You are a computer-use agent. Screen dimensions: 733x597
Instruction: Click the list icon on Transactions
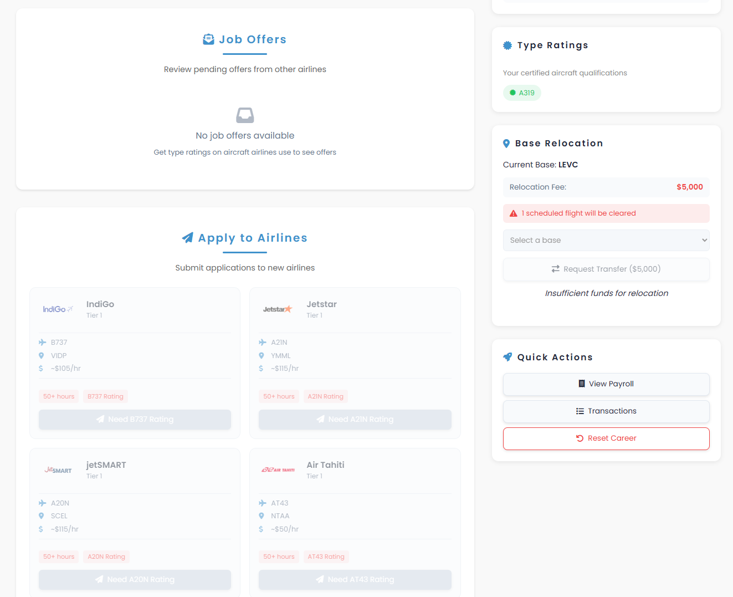pyautogui.click(x=580, y=411)
